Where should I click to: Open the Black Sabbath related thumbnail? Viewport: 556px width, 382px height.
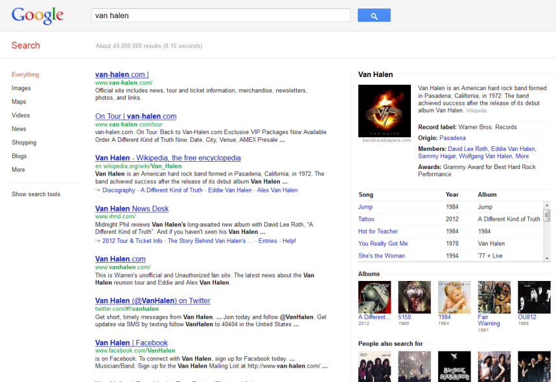tap(454, 366)
